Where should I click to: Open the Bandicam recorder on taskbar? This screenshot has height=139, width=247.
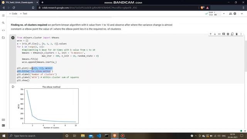pyautogui.click(x=123, y=136)
